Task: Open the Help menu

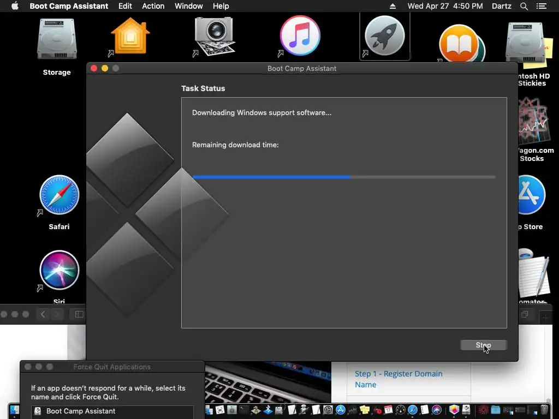Action: click(x=221, y=6)
